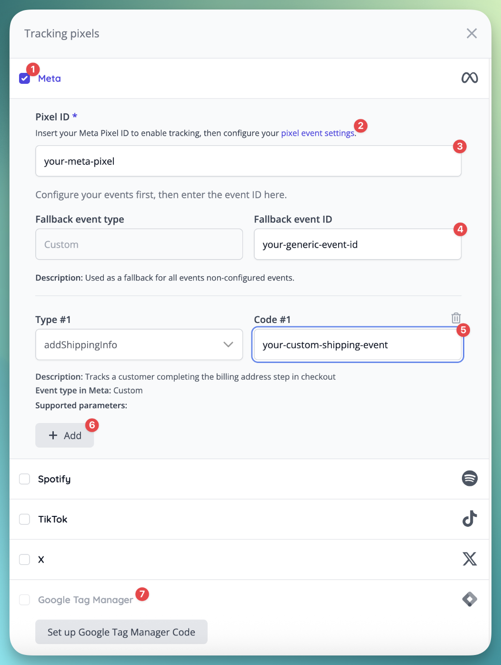Tick the X pixel checkbox
501x665 pixels.
point(24,559)
